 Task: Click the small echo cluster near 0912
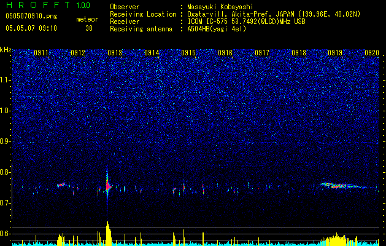point(61,185)
